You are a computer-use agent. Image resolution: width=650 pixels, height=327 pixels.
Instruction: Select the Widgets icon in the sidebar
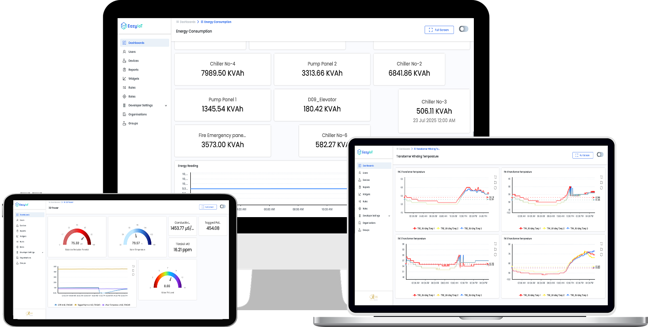click(124, 78)
